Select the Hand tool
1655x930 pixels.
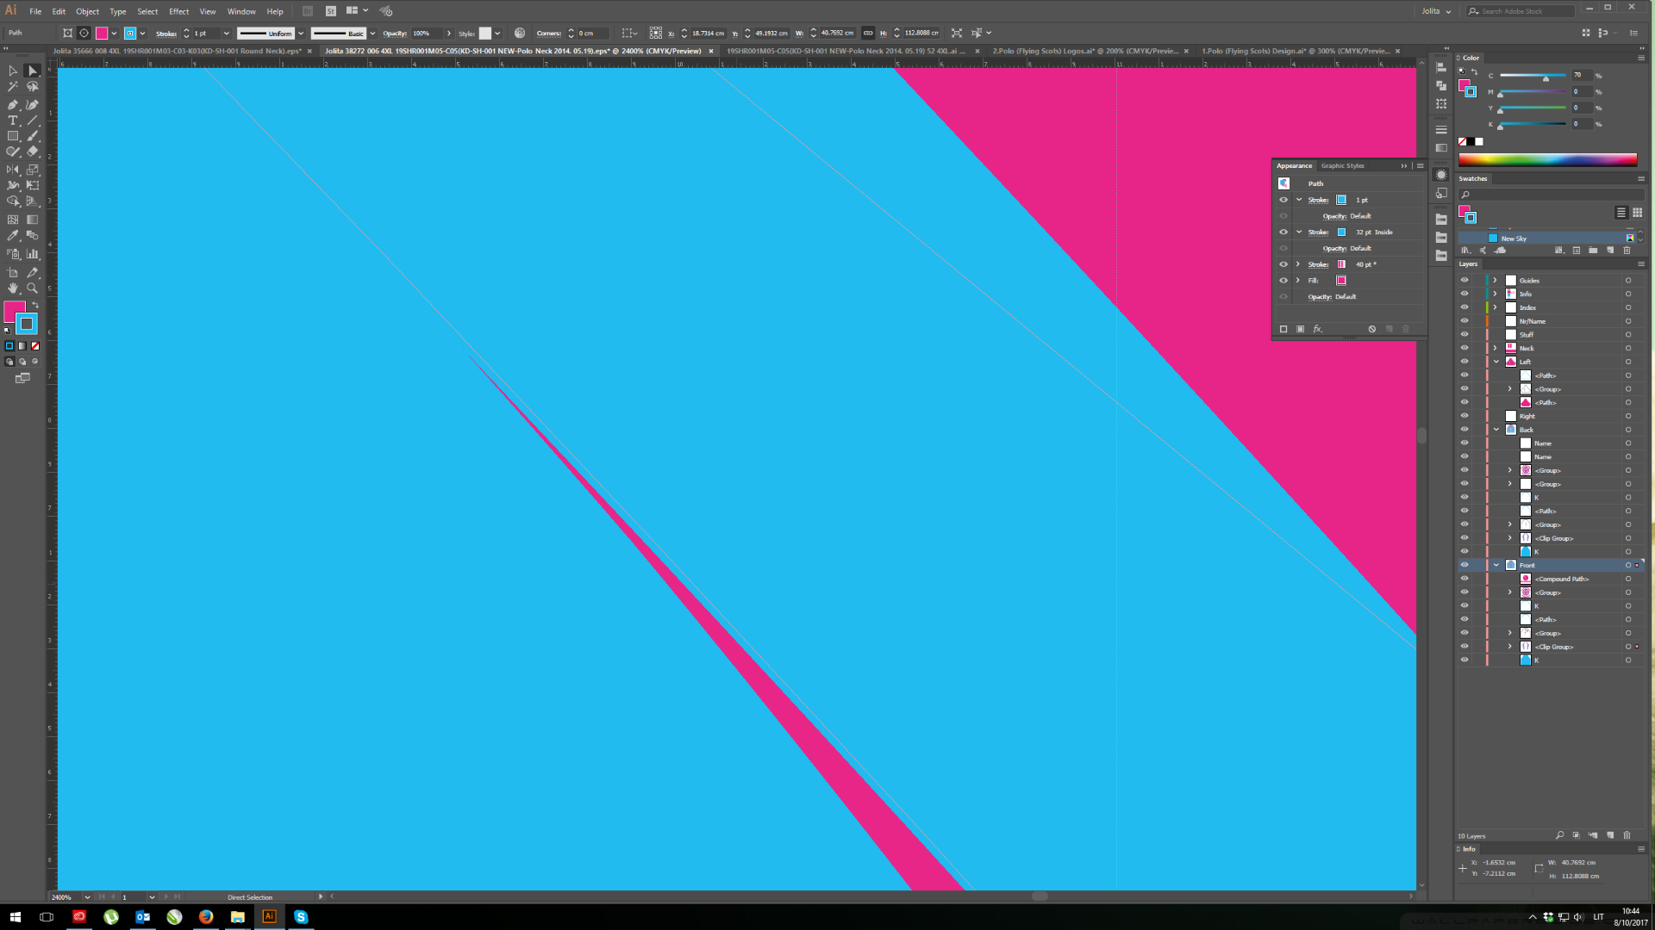click(13, 288)
